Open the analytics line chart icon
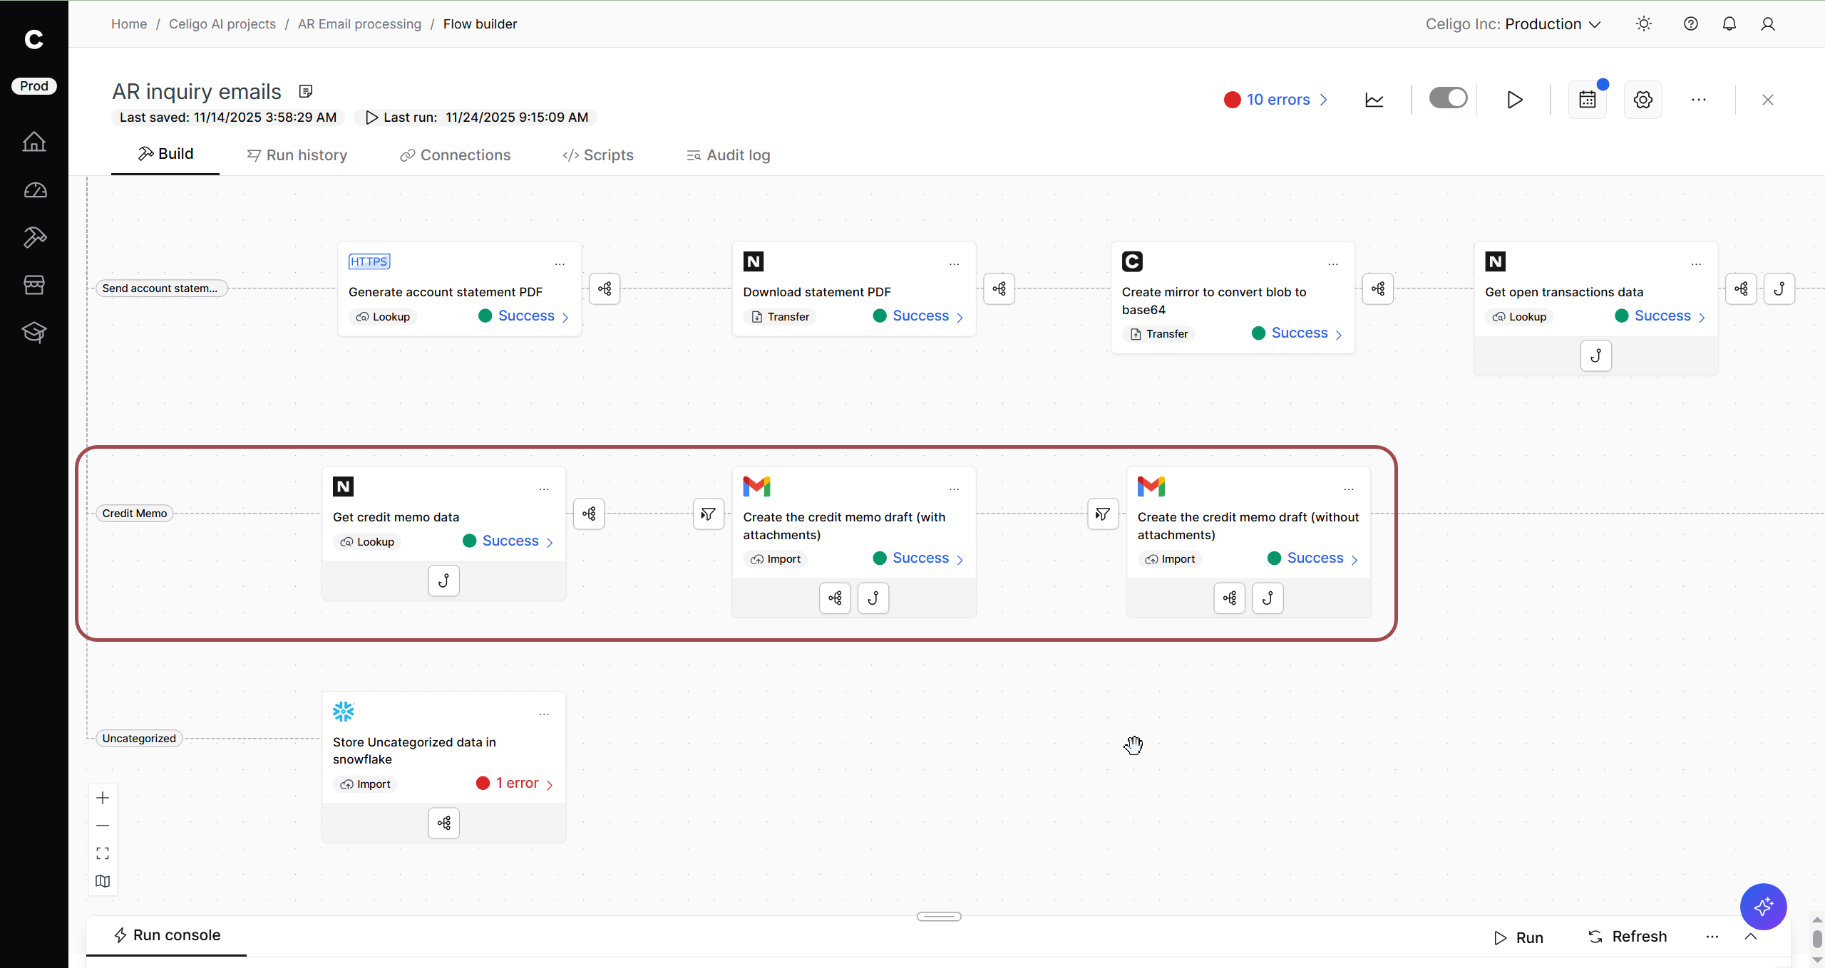This screenshot has width=1825, height=968. point(1374,100)
